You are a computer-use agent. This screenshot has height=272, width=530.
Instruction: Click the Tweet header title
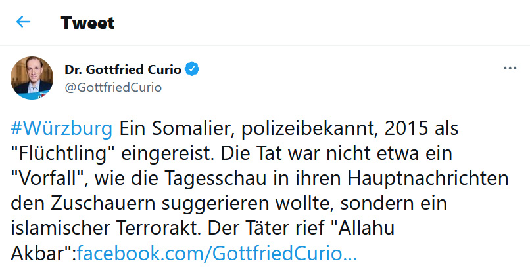point(88,22)
